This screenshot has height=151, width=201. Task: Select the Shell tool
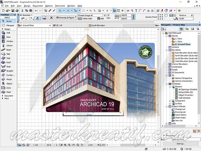point(8,66)
